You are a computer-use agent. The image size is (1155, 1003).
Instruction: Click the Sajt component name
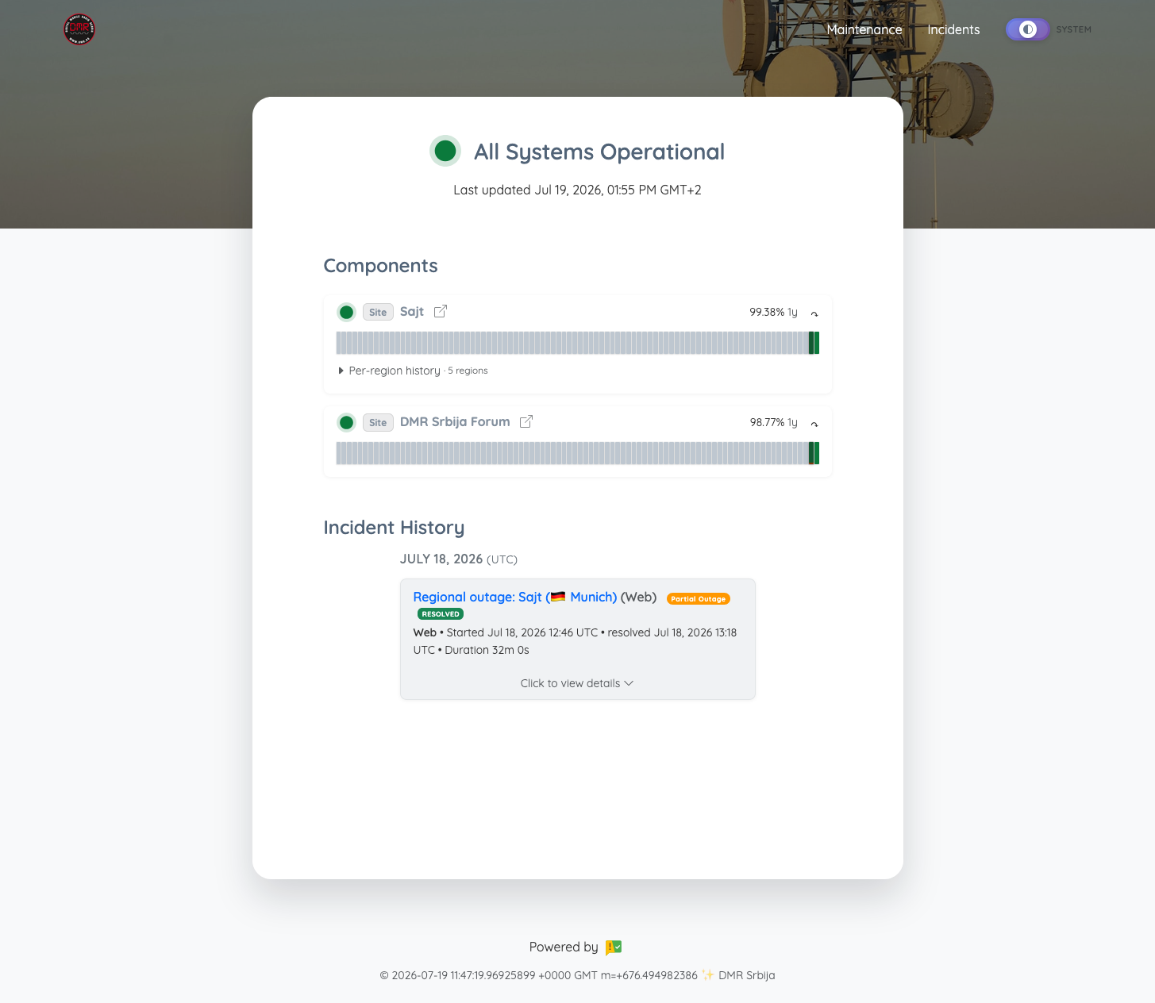click(x=412, y=311)
